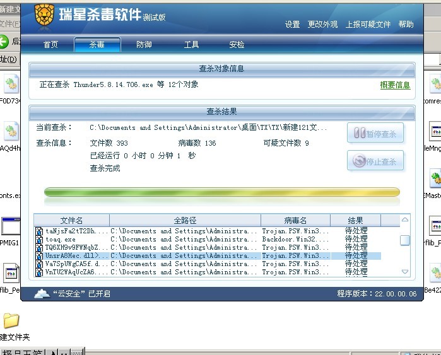Click the results list scrollbar thumb
The height and width of the screenshot is (355, 441).
point(405,240)
